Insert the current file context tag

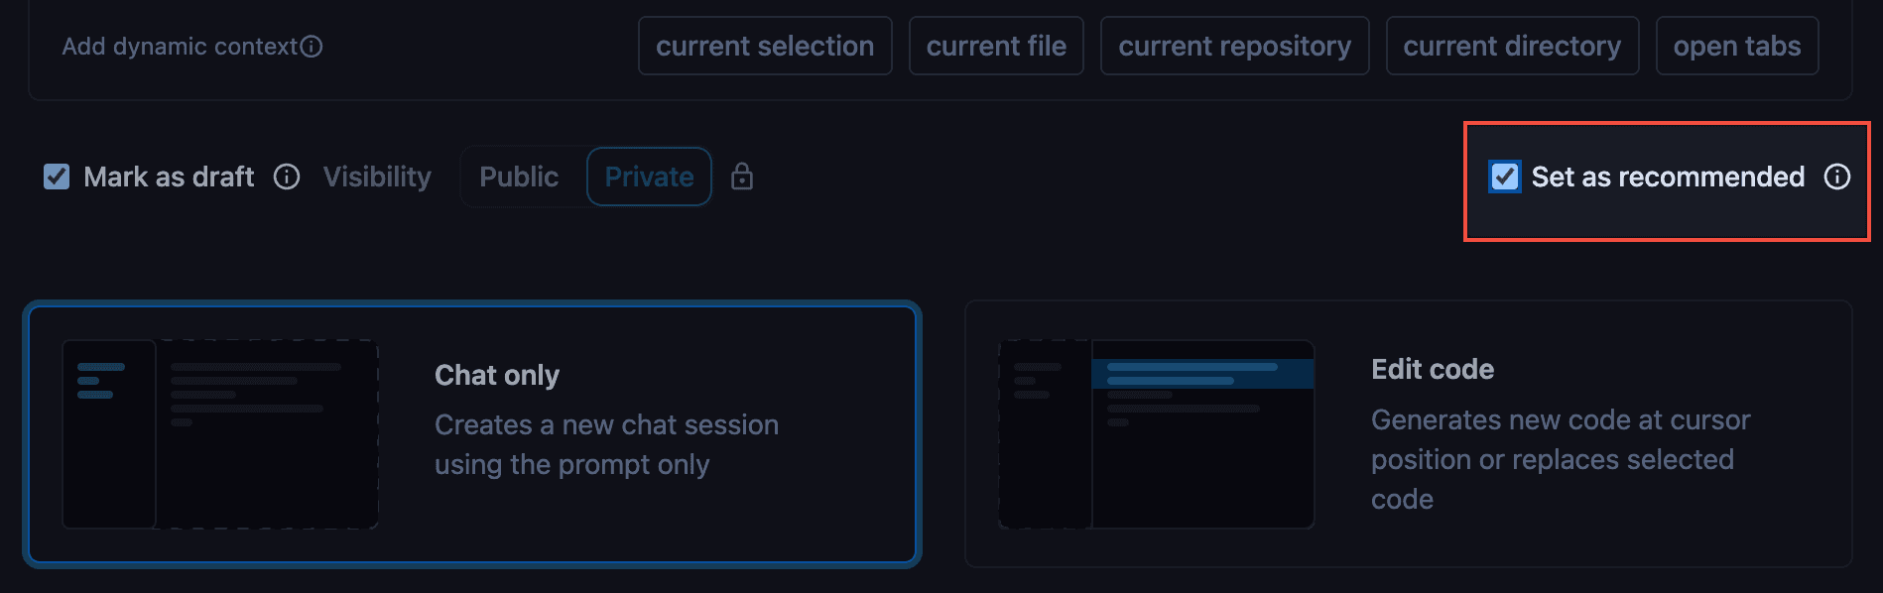tap(996, 46)
